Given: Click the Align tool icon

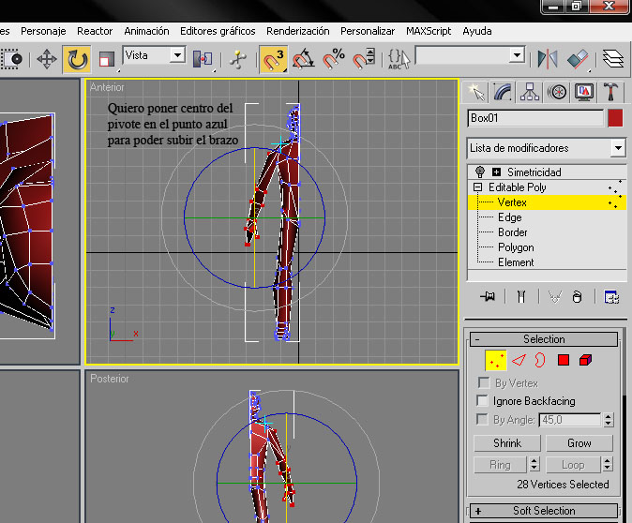Looking at the screenshot, I should point(578,59).
